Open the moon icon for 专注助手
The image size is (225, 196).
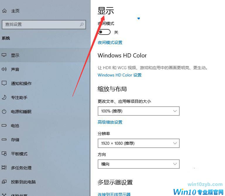coord(4,98)
